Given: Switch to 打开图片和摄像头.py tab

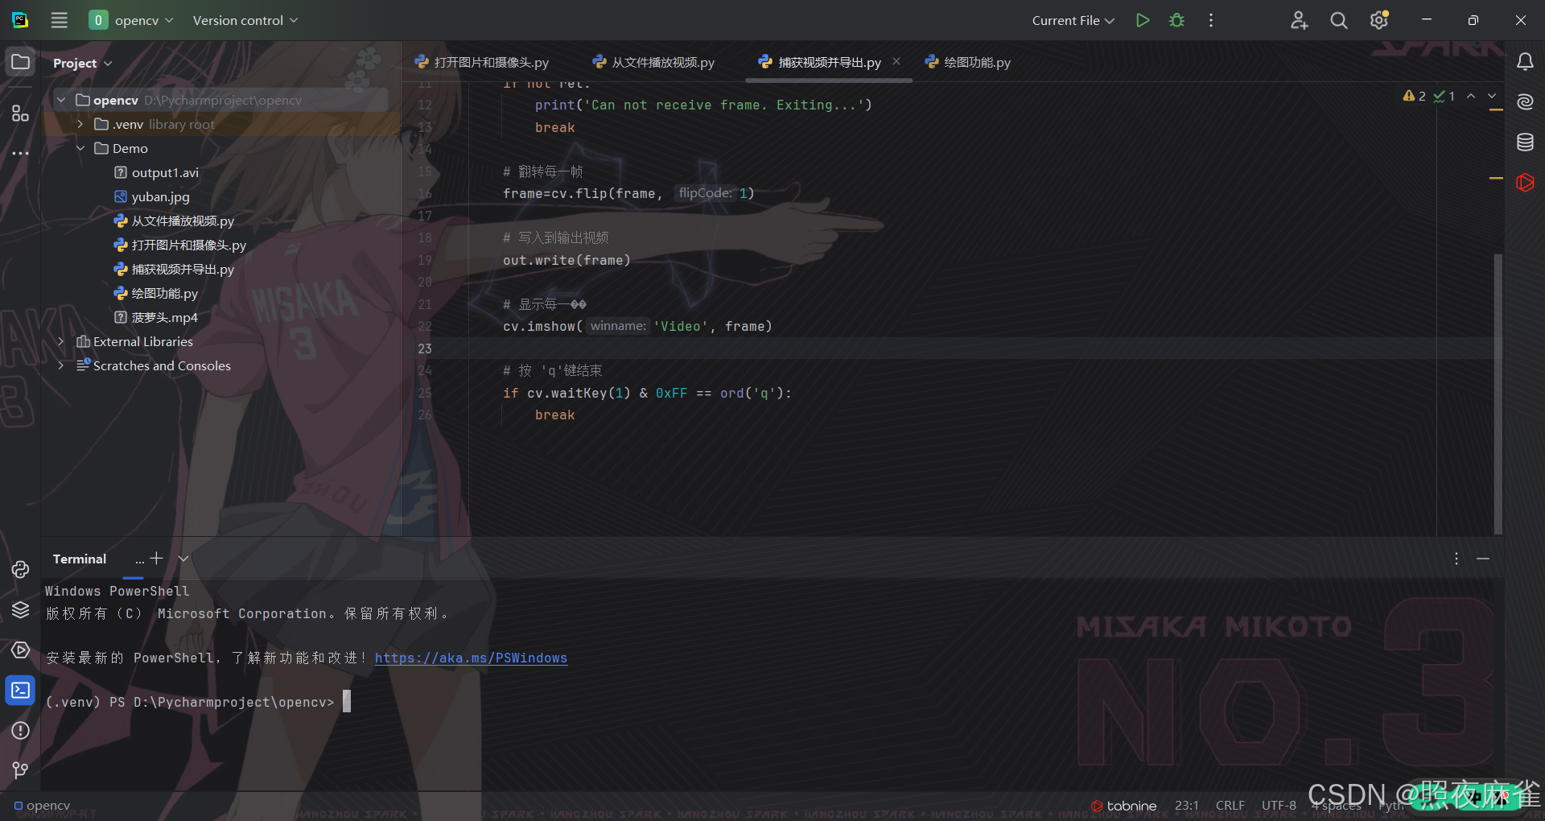Looking at the screenshot, I should click(x=482, y=62).
